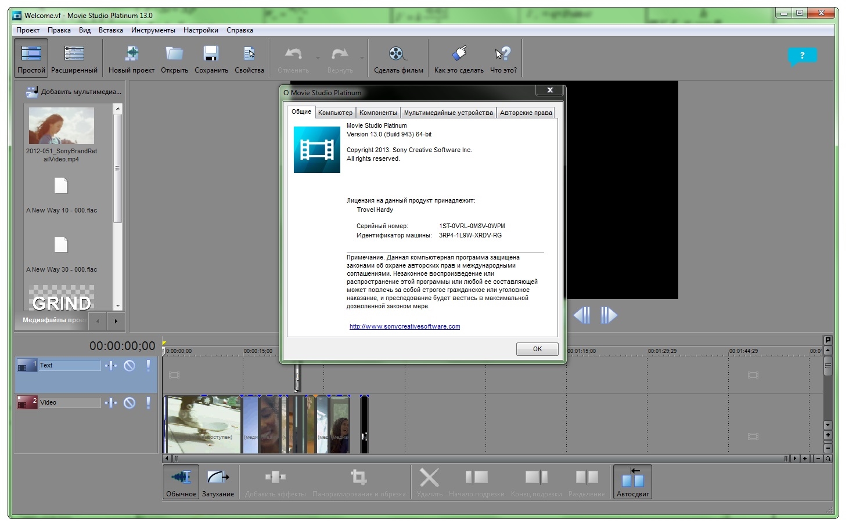Close the About Movie Studio Platinum dialog
849x530 pixels.
coord(550,90)
